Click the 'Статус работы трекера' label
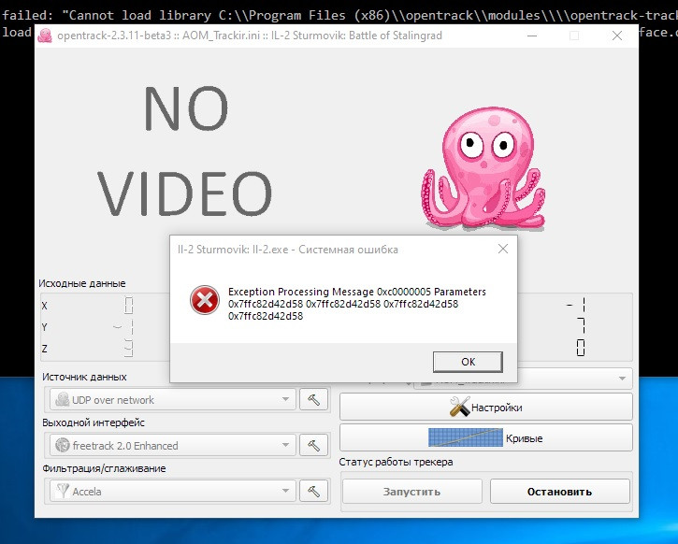This screenshot has width=678, height=544. point(396,462)
